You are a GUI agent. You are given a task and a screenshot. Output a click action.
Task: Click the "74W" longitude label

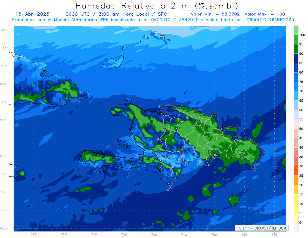coord(94,235)
